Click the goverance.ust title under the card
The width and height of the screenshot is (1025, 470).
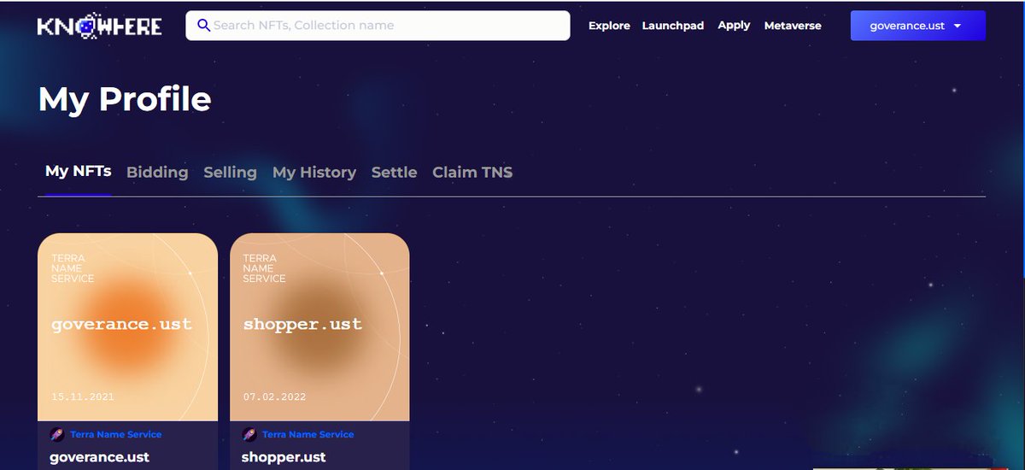click(x=99, y=457)
